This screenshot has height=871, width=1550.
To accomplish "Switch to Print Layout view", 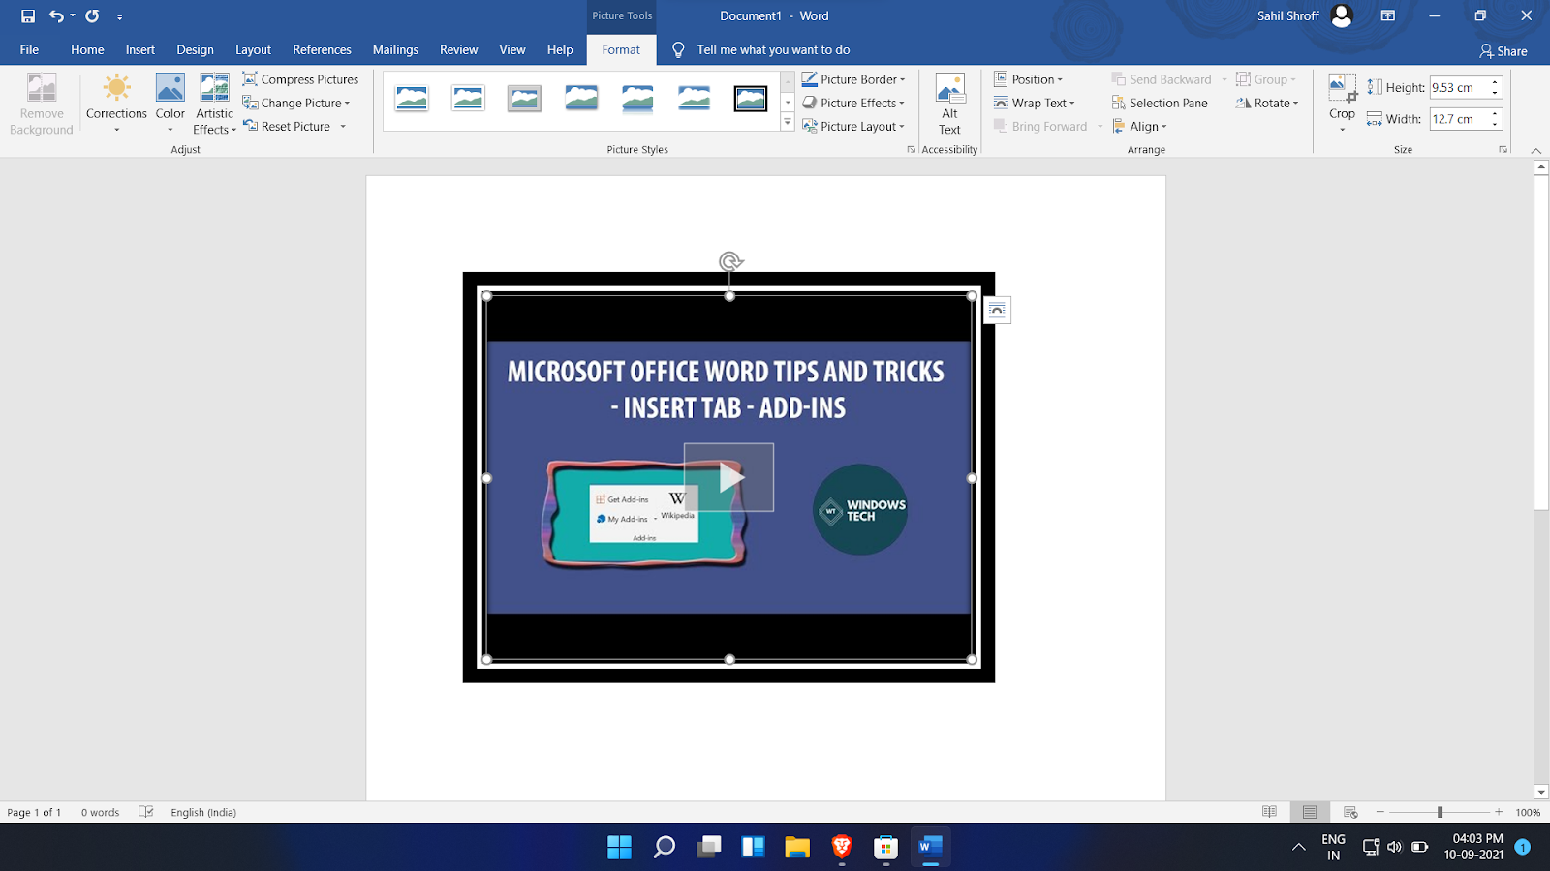I will click(1310, 812).
